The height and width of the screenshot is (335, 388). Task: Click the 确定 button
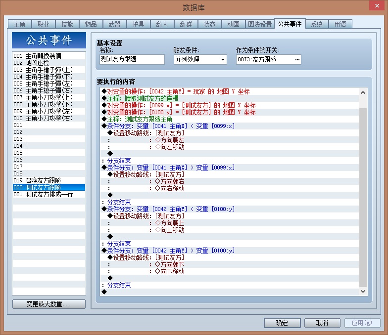click(x=282, y=323)
